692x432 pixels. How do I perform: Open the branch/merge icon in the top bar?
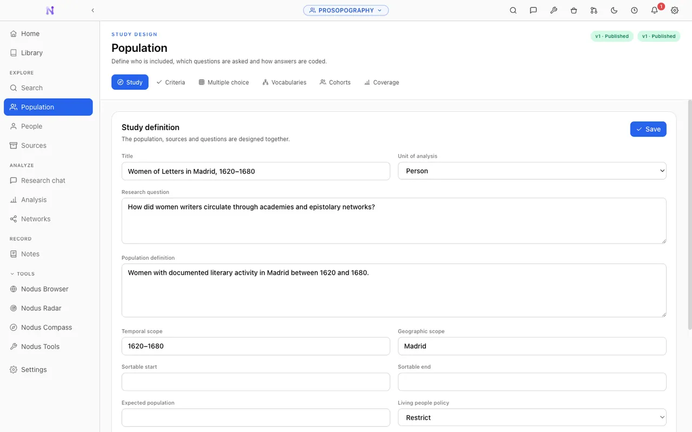click(x=594, y=10)
